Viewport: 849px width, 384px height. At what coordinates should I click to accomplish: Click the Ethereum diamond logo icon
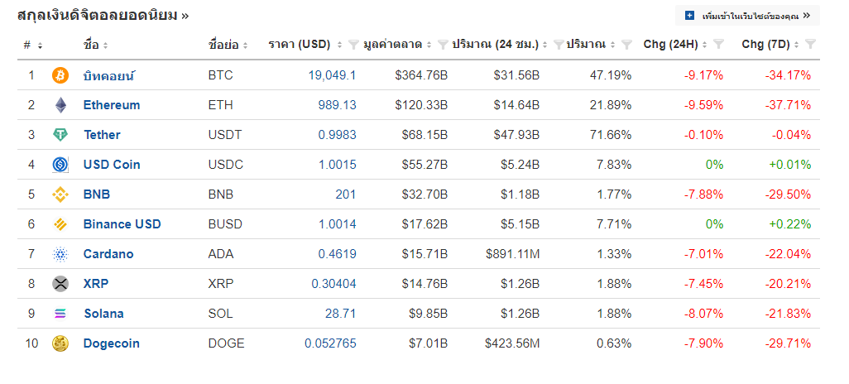(60, 105)
